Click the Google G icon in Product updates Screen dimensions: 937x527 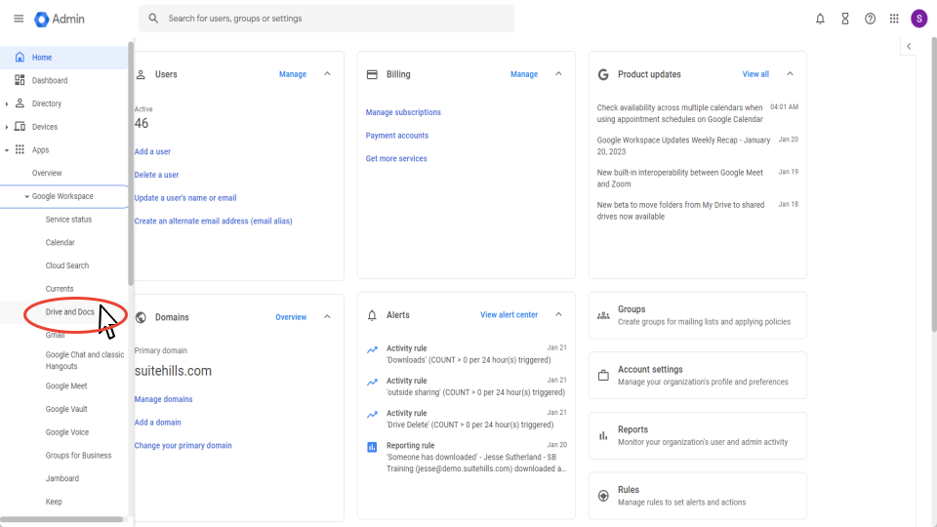pos(603,75)
